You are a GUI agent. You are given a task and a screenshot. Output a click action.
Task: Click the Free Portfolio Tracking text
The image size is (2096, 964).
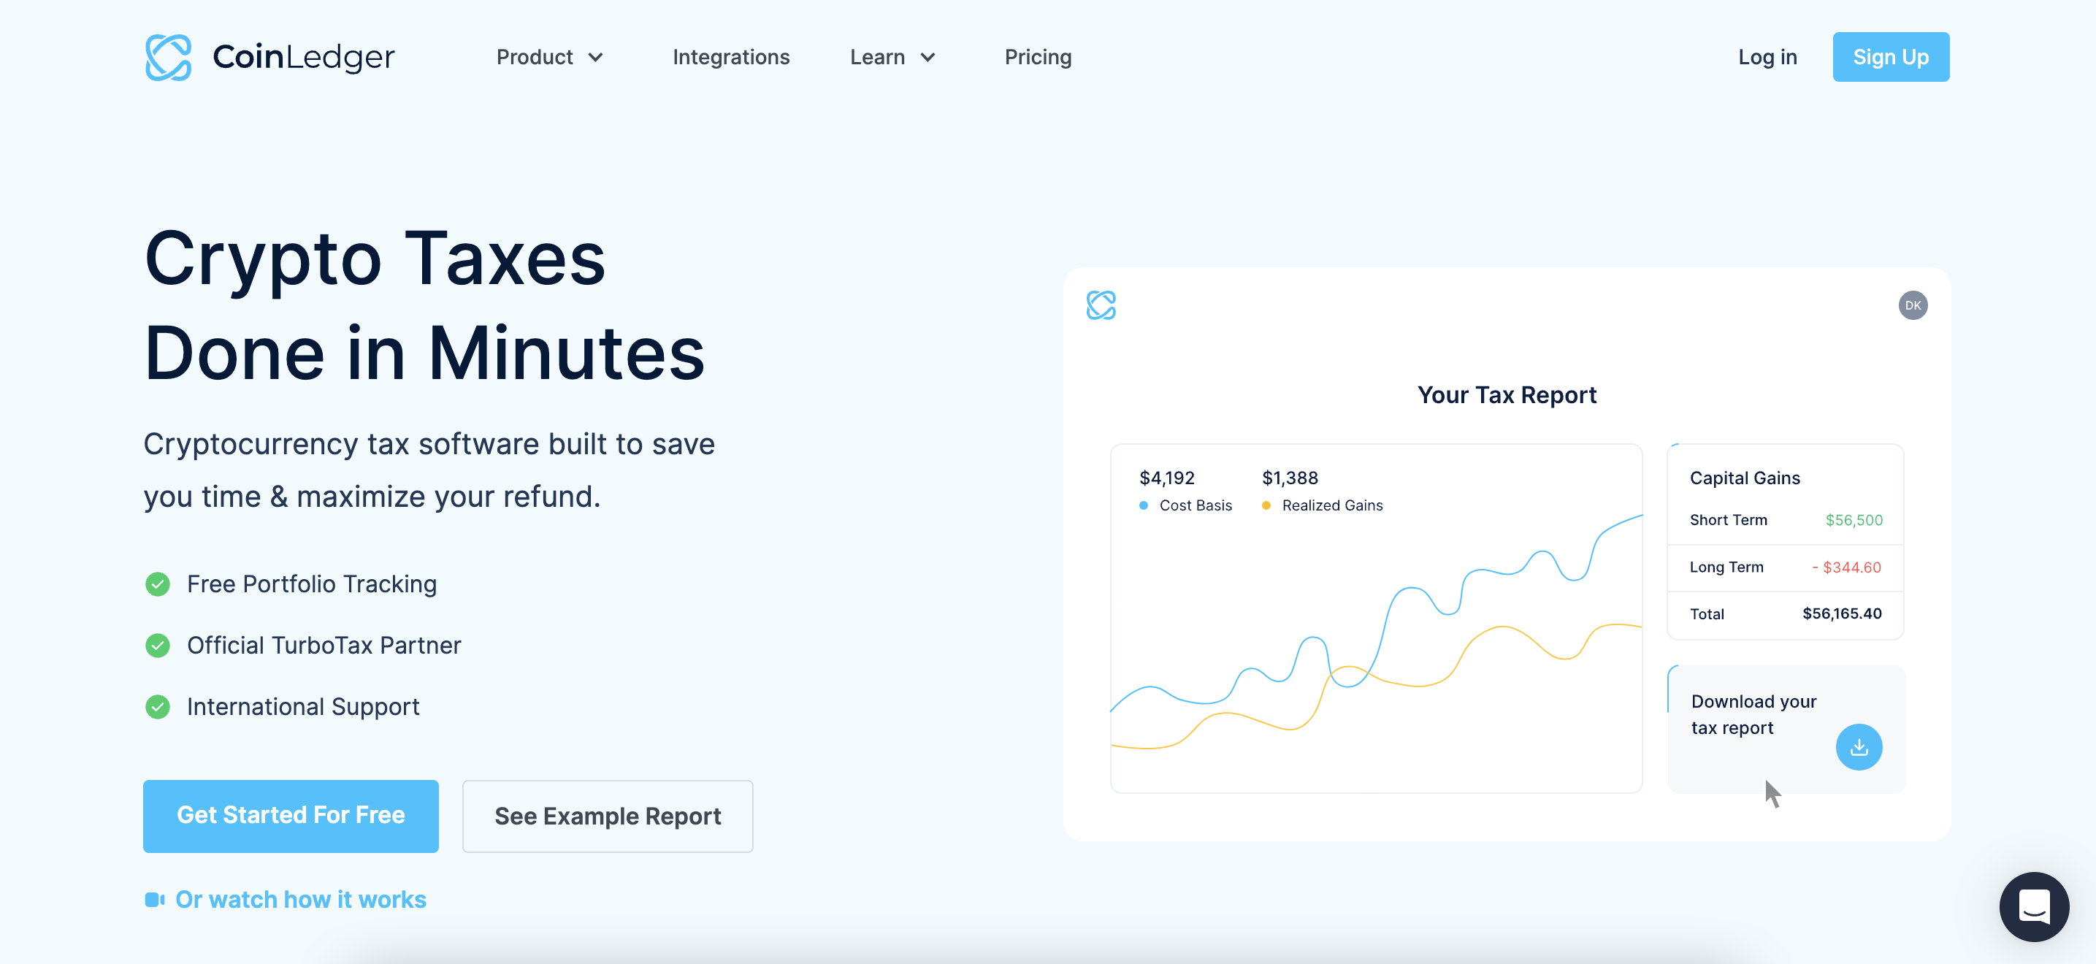(x=312, y=584)
